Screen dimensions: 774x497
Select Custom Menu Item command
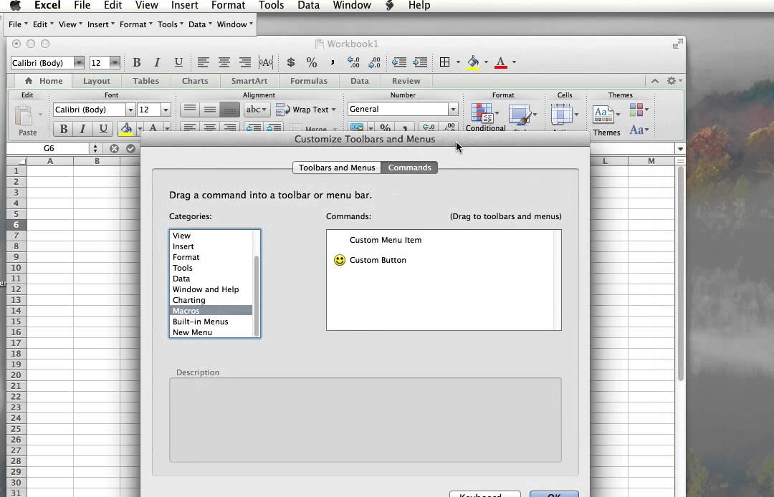coord(386,240)
